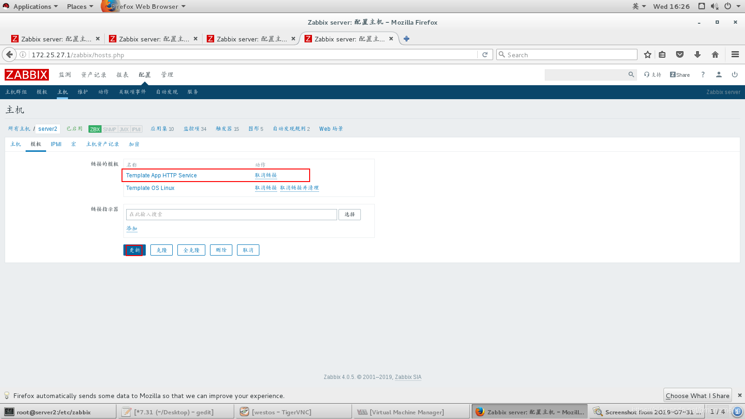Open the 监测 top menu
This screenshot has height=419, width=745.
[65, 74]
